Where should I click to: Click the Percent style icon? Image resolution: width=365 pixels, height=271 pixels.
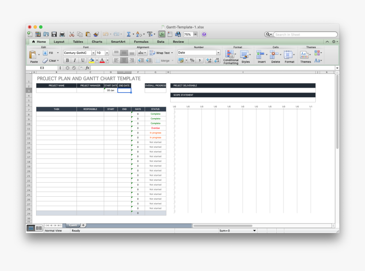(192, 61)
